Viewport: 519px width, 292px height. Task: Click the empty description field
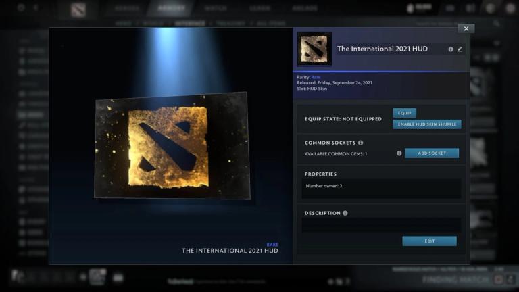tap(381, 225)
